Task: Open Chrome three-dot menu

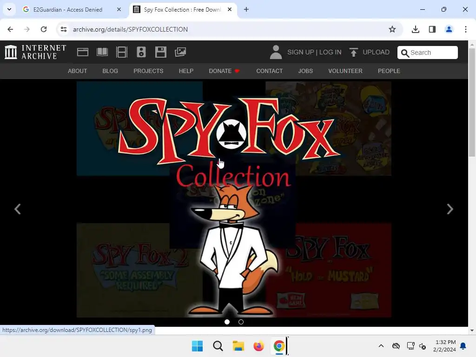Action: coord(466,29)
